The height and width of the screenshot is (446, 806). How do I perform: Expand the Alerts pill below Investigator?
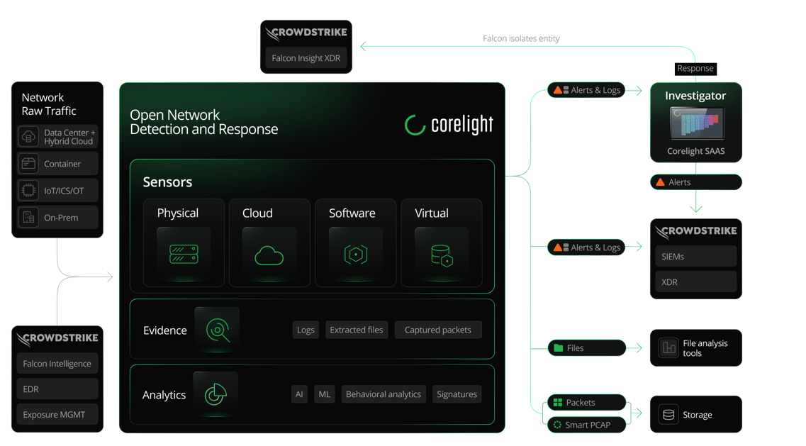(x=695, y=182)
